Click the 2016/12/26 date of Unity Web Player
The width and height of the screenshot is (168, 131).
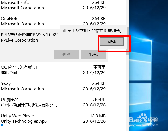(x=94, y=121)
